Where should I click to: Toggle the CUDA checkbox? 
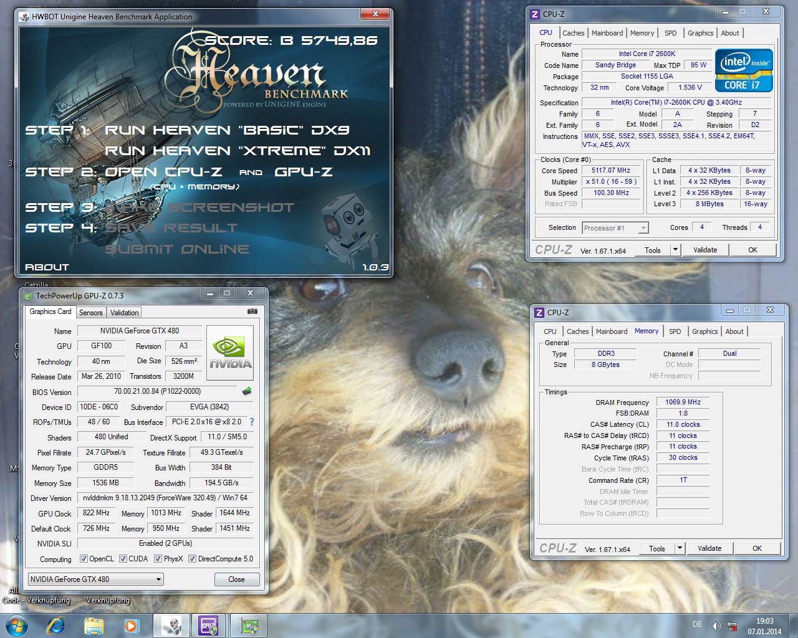[123, 559]
